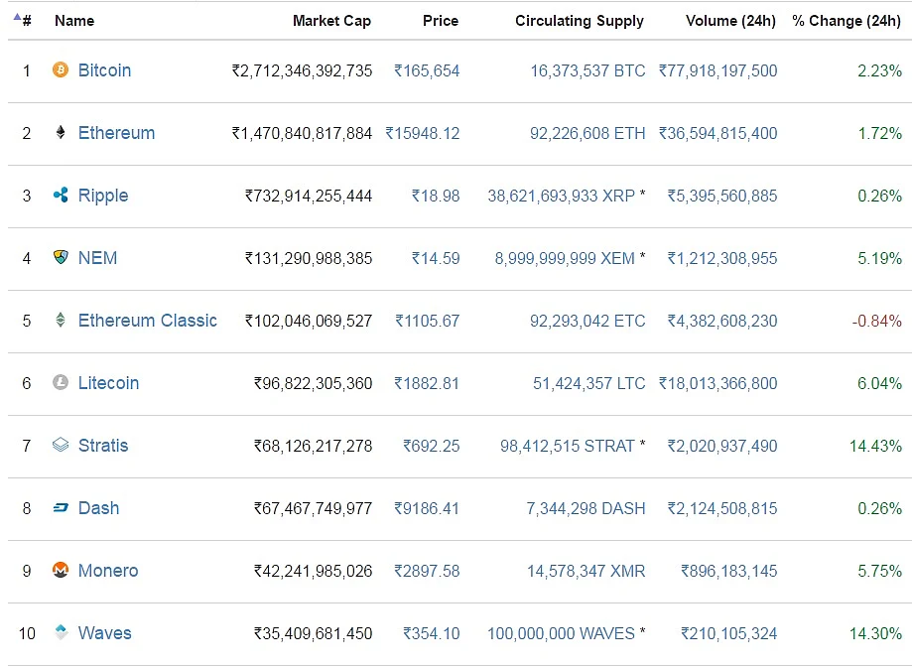The image size is (912, 668).
Task: Click Bitcoin price ₹165,654
Action: click(427, 71)
